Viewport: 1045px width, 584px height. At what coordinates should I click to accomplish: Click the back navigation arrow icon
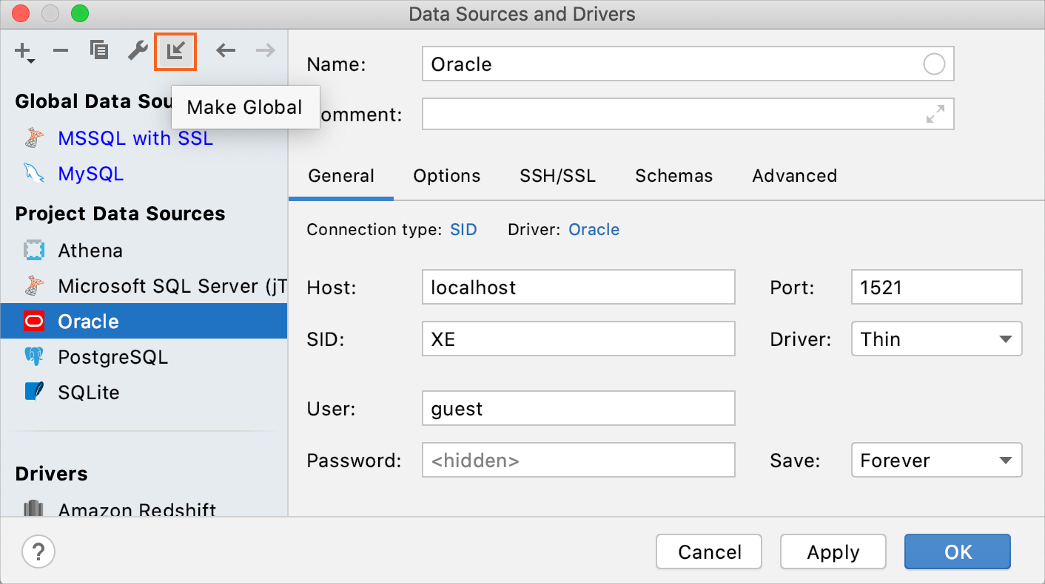coord(226,51)
